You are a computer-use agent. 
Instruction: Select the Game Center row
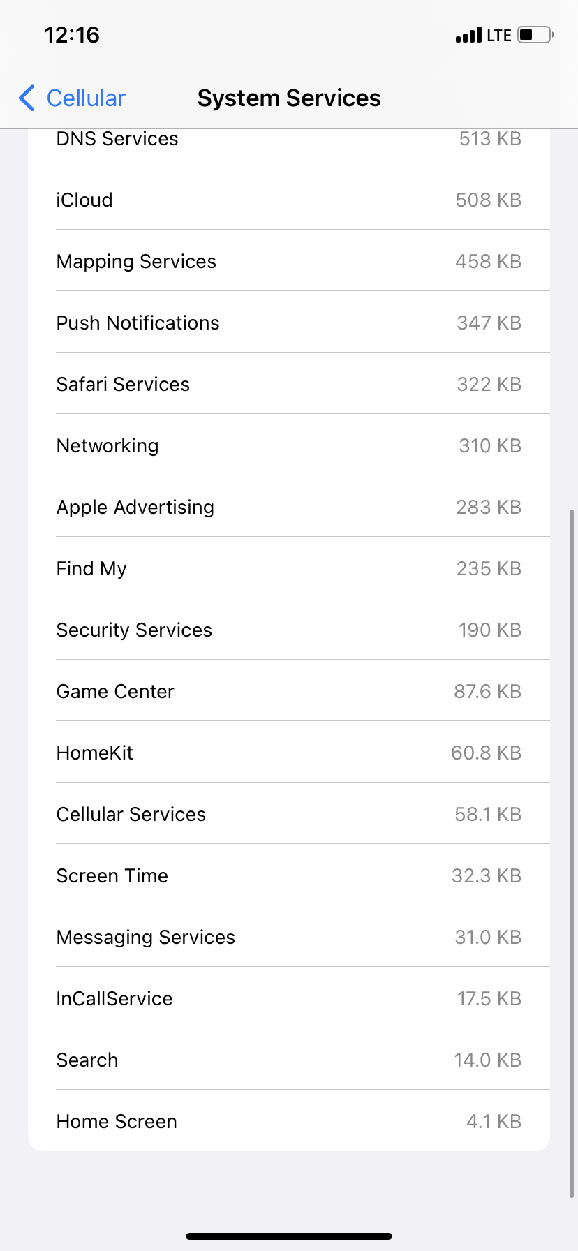289,692
